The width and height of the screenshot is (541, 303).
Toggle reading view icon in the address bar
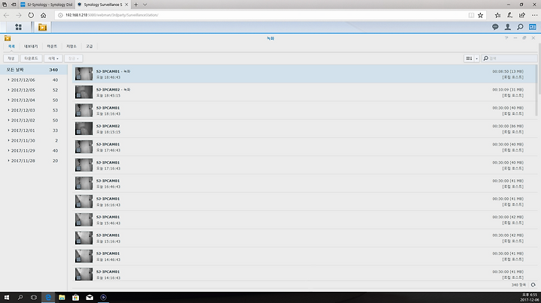point(471,15)
